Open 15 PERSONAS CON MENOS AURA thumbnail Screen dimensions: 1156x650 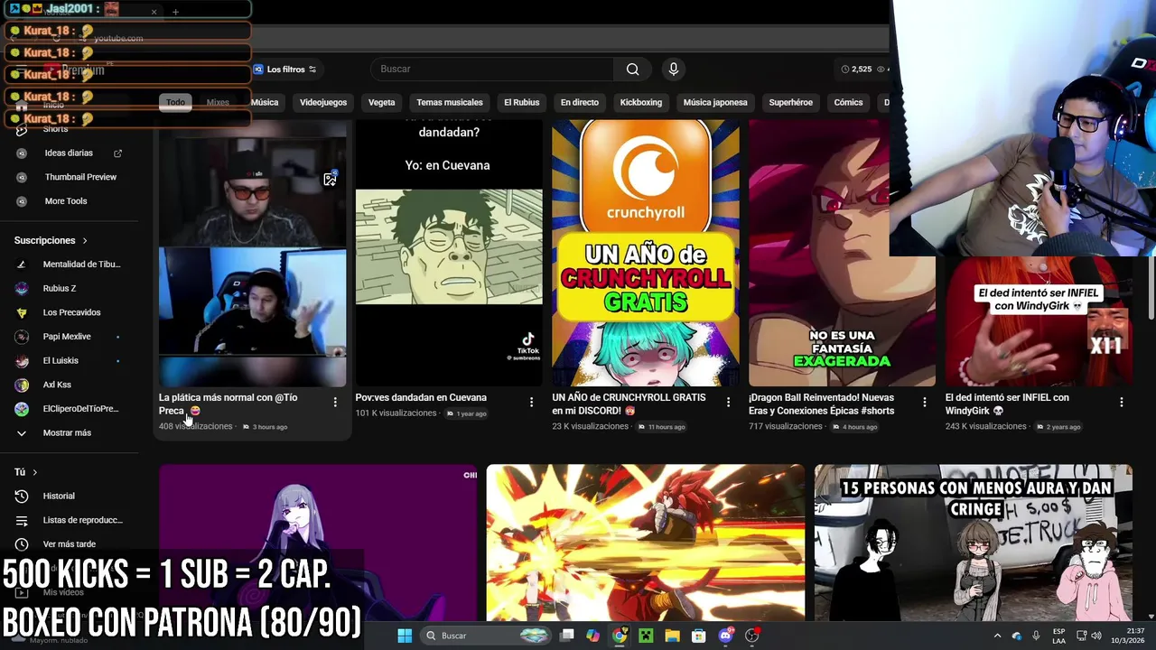[x=974, y=543]
